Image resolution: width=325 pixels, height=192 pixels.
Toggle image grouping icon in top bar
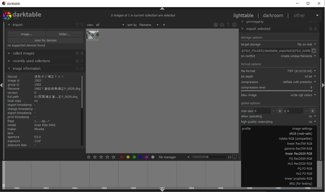216,25
